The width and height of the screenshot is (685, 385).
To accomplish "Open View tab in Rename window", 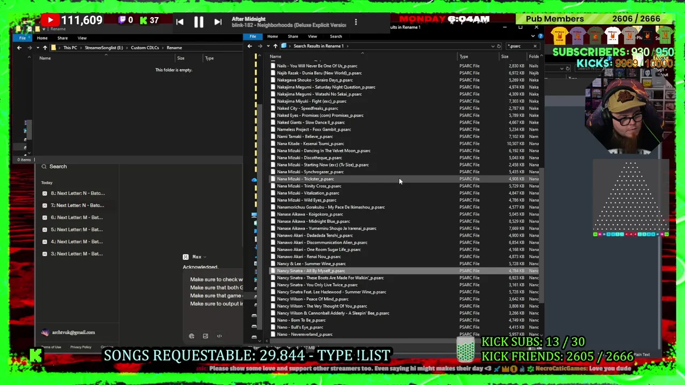I will (x=82, y=38).
